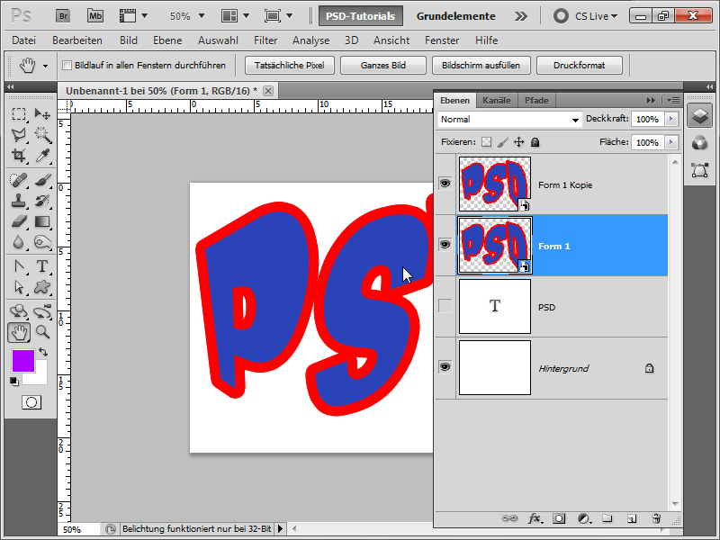Viewport: 720px width, 540px height.
Task: Click the Bildschirm ausfüllen button
Action: [x=481, y=65]
